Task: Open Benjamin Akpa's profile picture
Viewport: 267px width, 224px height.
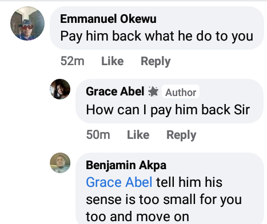Action: (60, 163)
